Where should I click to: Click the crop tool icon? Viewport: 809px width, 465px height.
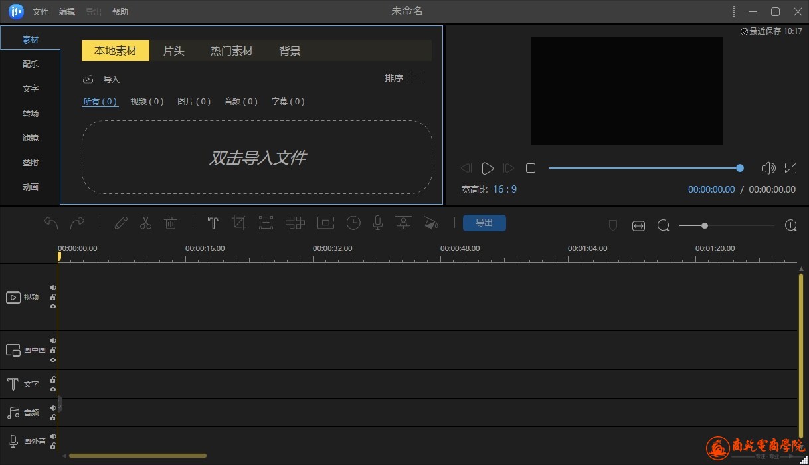[239, 223]
